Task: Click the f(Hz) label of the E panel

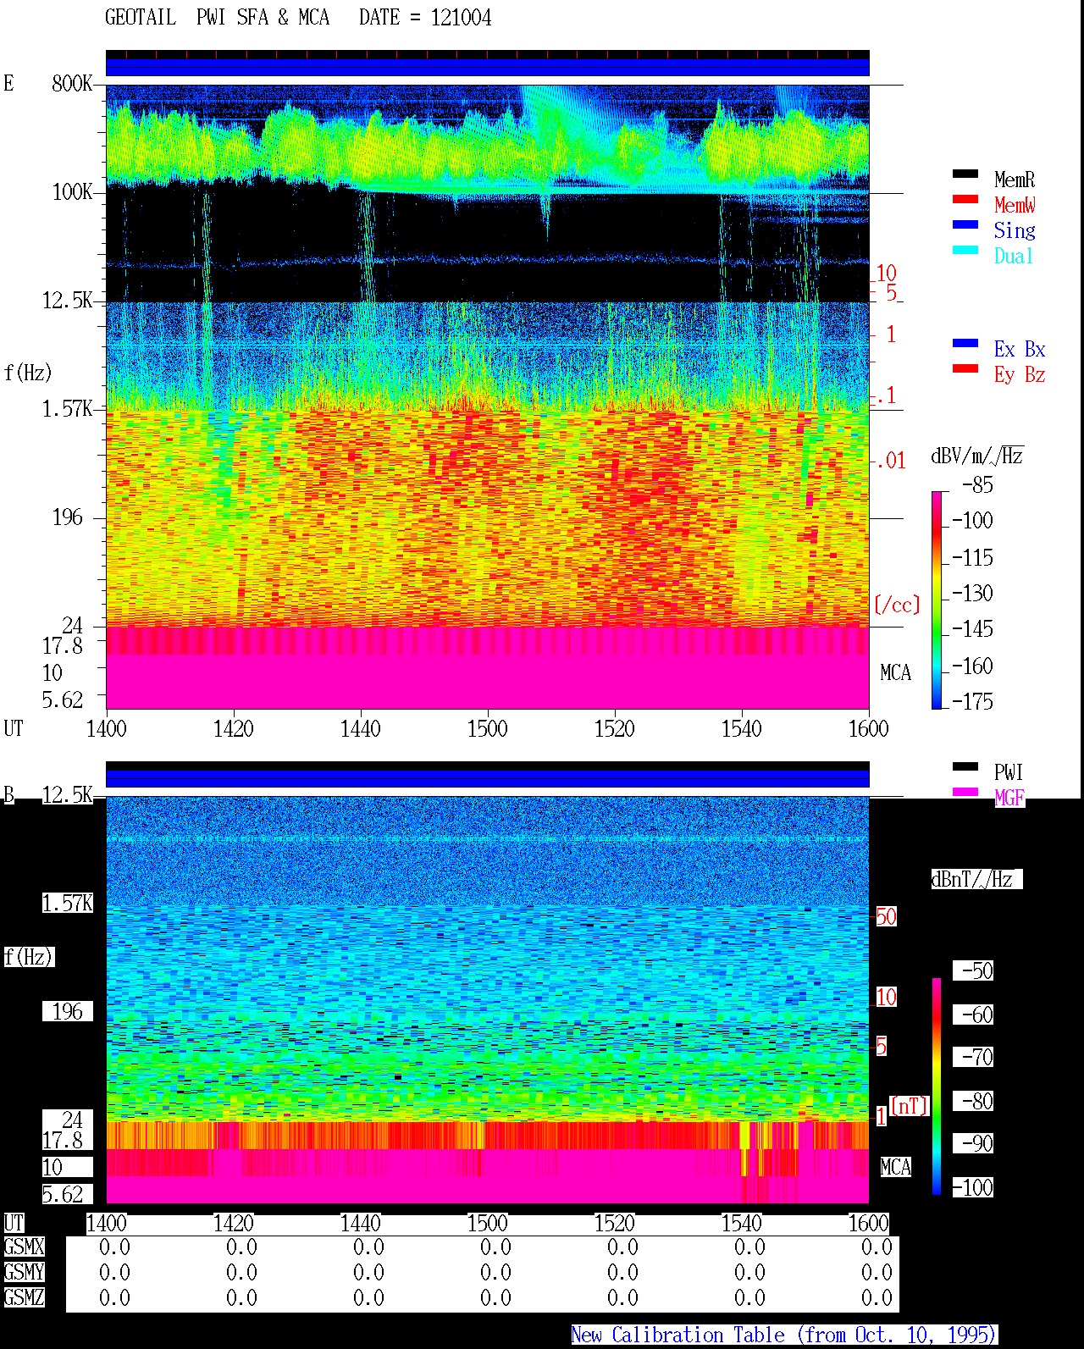Action: [x=28, y=373]
